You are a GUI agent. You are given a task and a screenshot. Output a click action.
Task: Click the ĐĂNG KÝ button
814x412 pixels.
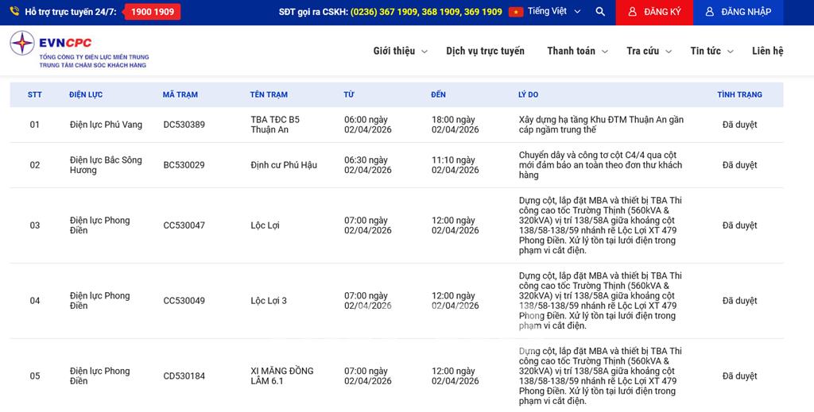pyautogui.click(x=654, y=12)
